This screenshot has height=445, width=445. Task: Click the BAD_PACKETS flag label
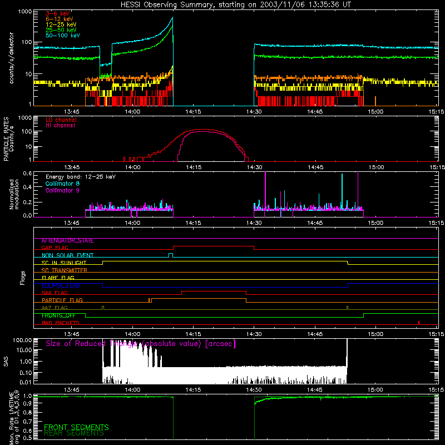coord(61,323)
